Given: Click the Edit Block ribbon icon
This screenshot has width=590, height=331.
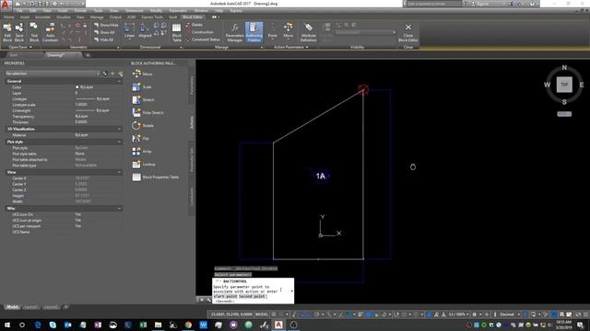Looking at the screenshot, I should (7, 32).
